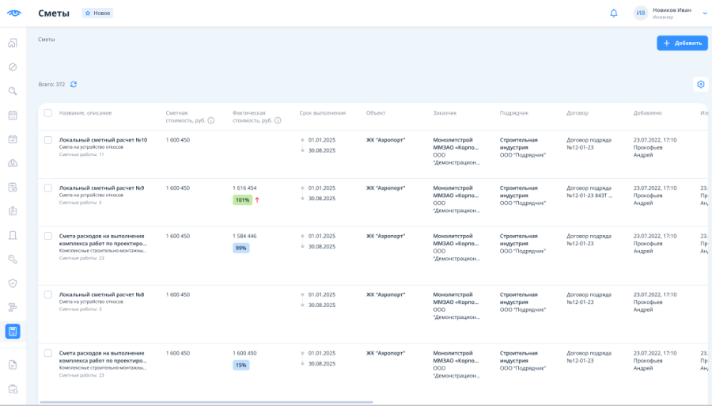This screenshot has height=406, width=712.
Task: Open the bottom briefcase sidebar icon
Action: pyautogui.click(x=13, y=389)
